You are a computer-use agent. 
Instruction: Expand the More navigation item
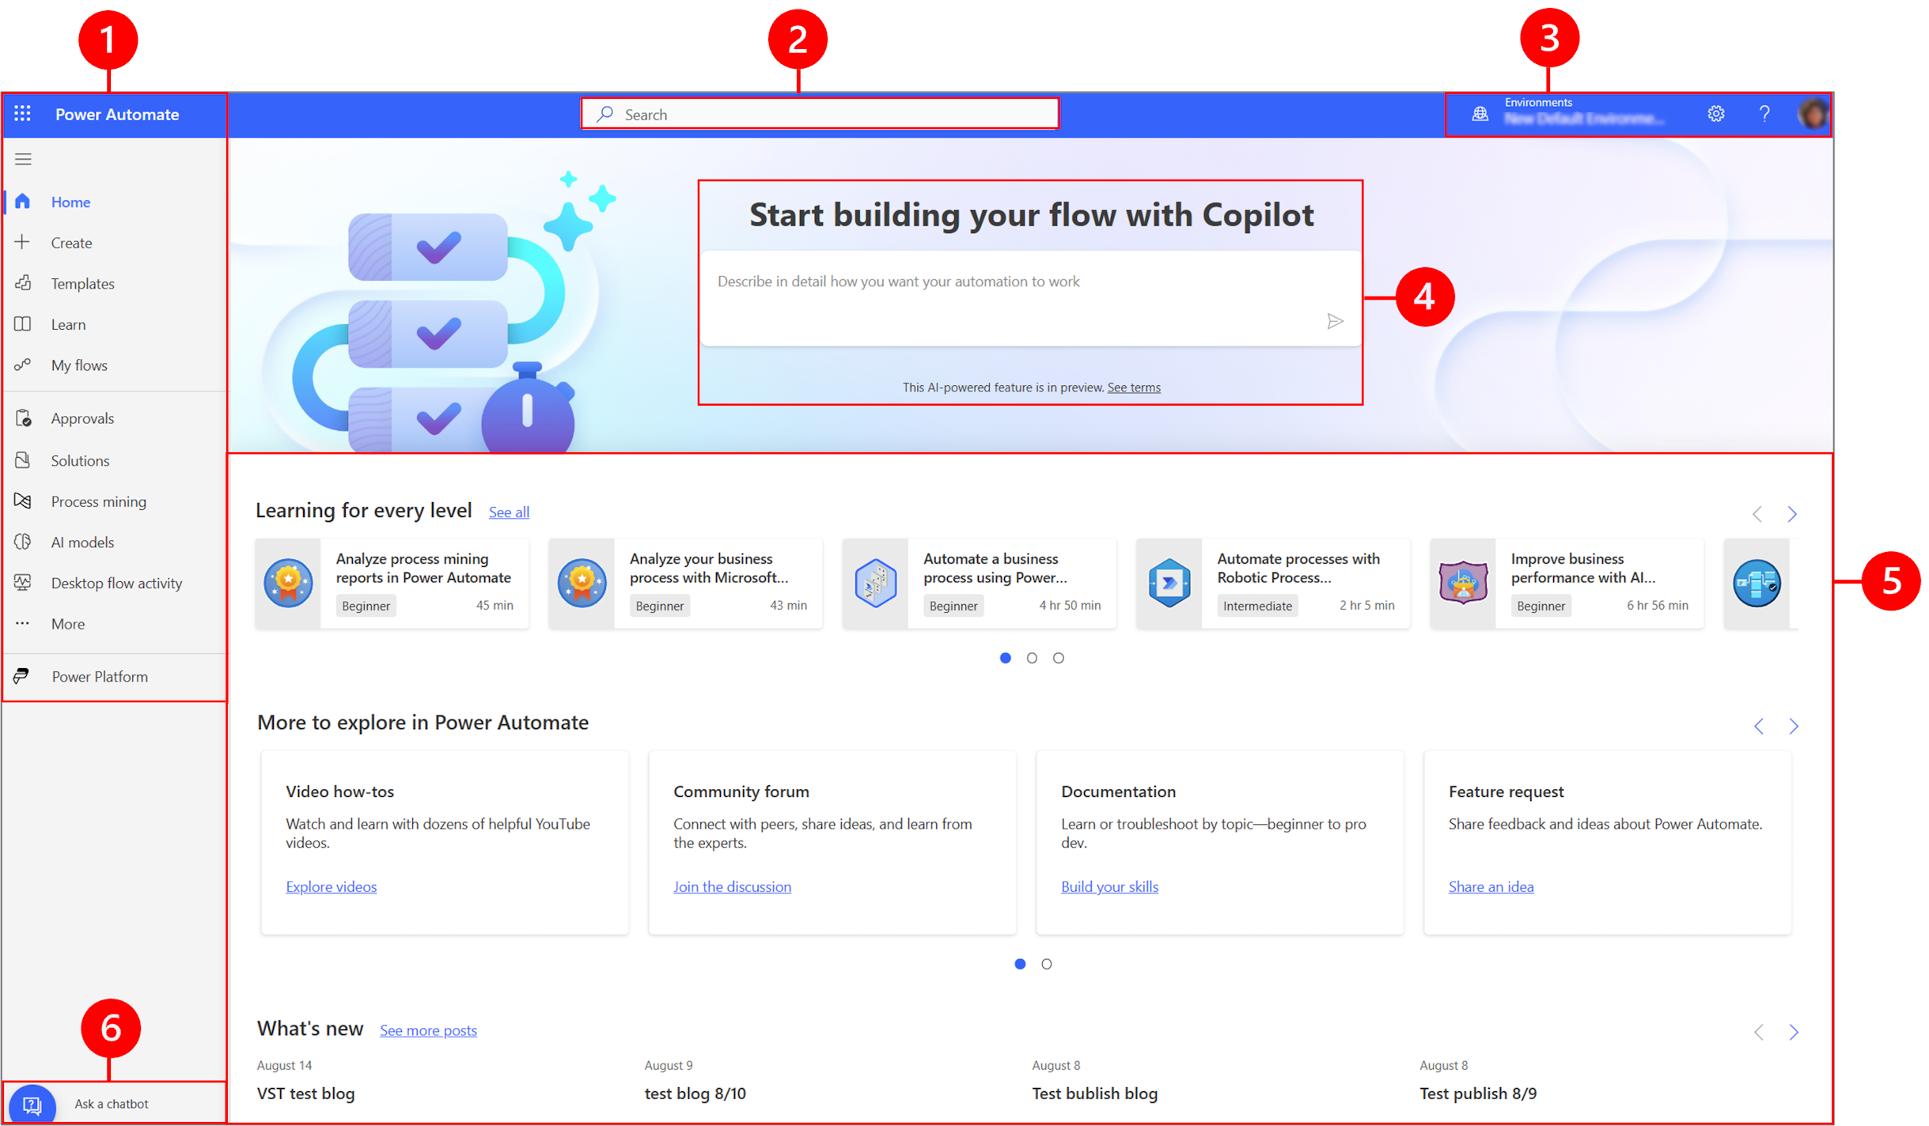pos(67,623)
